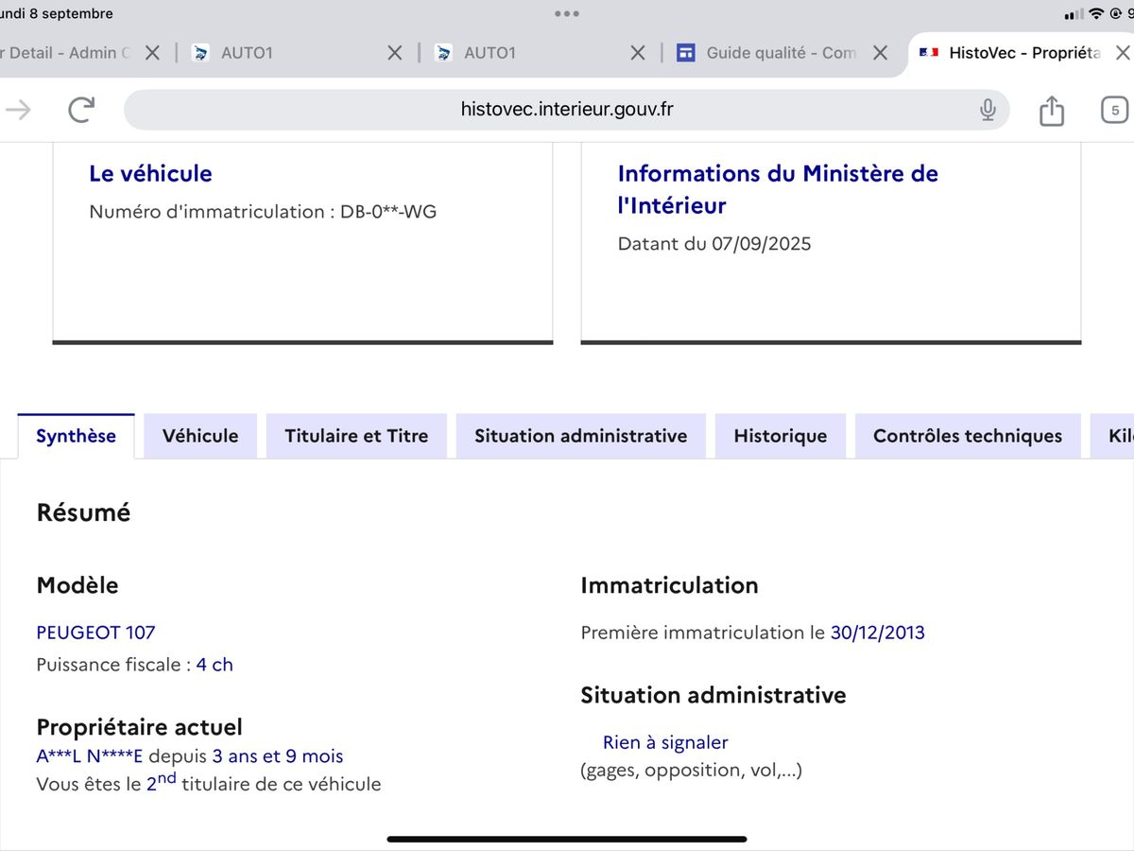Click the French flag favicon on HistoVec tab
The width and height of the screenshot is (1134, 851).
[x=928, y=53]
